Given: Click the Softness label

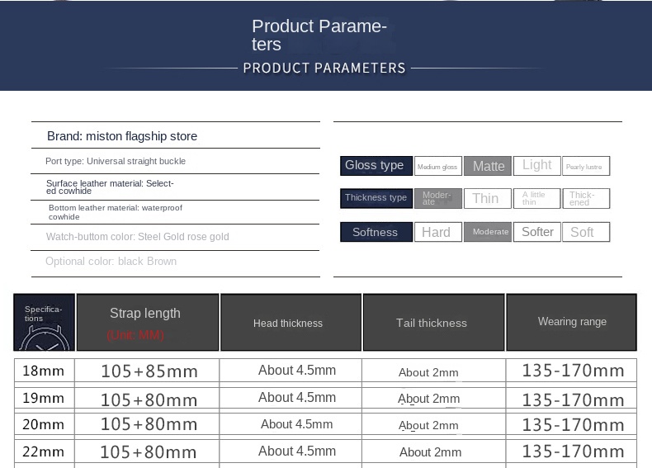Looking at the screenshot, I should tap(376, 232).
